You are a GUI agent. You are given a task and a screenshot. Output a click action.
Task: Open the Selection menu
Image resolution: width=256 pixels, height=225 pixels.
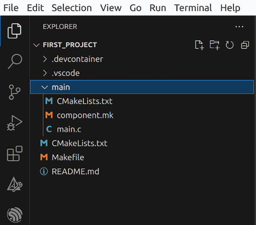click(72, 8)
